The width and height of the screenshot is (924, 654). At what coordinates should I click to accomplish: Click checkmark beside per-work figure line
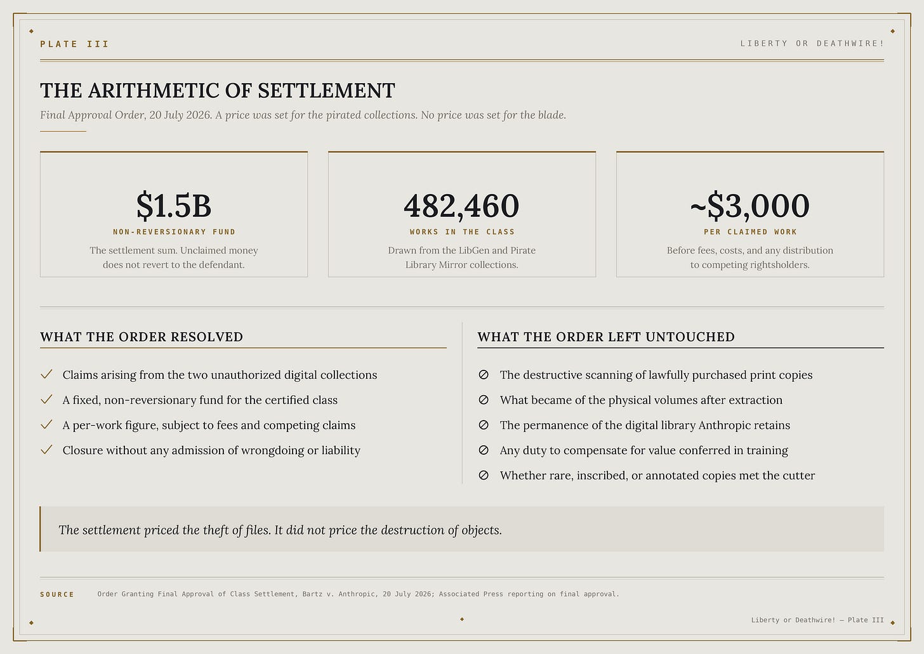pyautogui.click(x=46, y=425)
